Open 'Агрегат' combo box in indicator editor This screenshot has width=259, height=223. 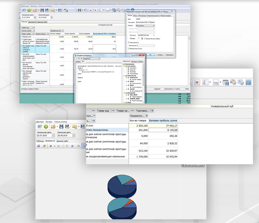(x=145, y=26)
